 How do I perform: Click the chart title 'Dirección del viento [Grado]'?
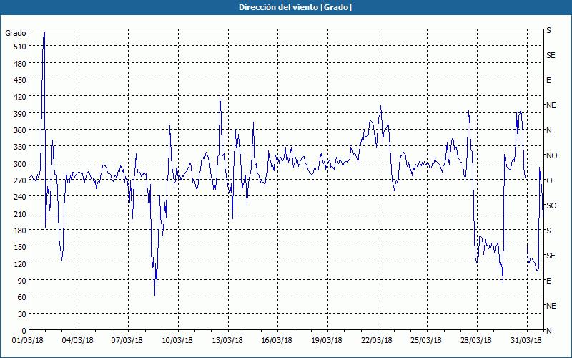pos(295,7)
